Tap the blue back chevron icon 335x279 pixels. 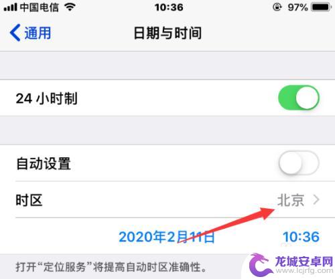click(15, 33)
